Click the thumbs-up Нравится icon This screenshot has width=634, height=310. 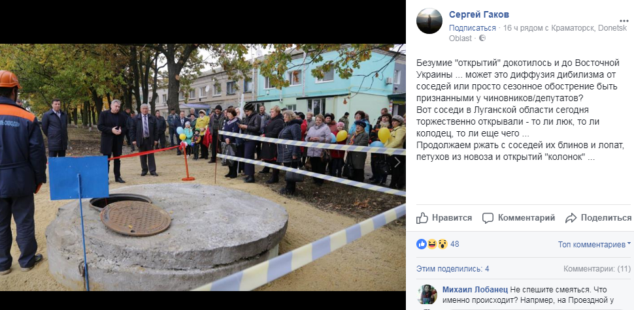point(422,218)
